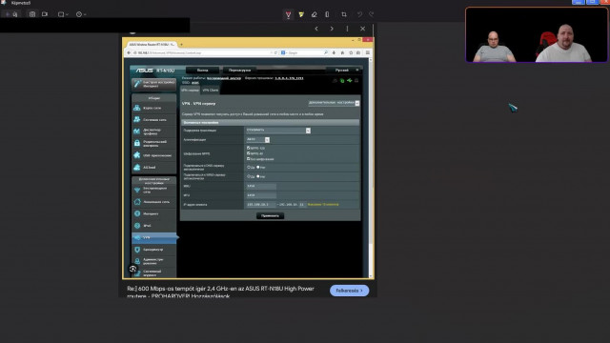Switch to the VPN сервер tab

point(191,91)
